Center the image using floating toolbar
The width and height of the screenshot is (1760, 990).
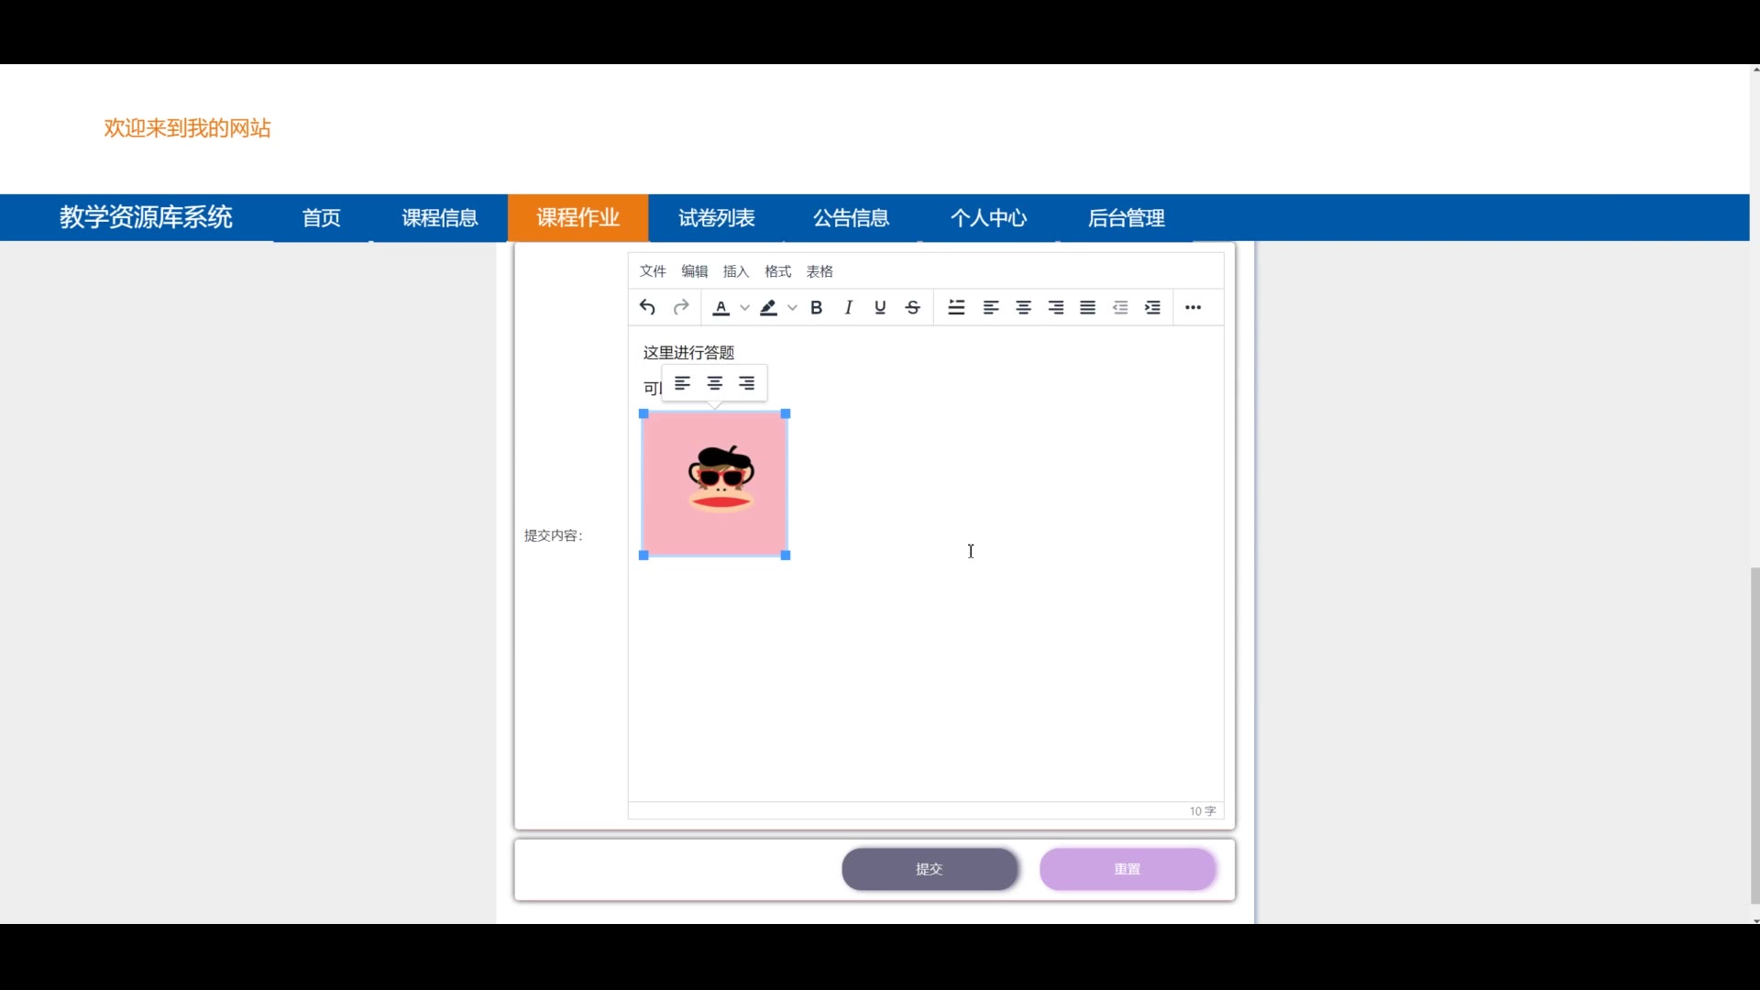coord(715,383)
